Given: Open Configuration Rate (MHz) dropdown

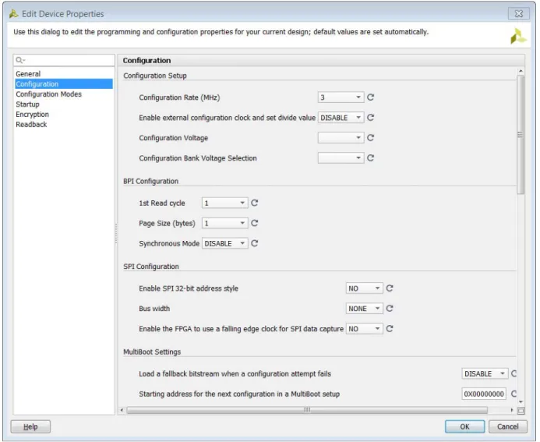Looking at the screenshot, I should click(341, 97).
